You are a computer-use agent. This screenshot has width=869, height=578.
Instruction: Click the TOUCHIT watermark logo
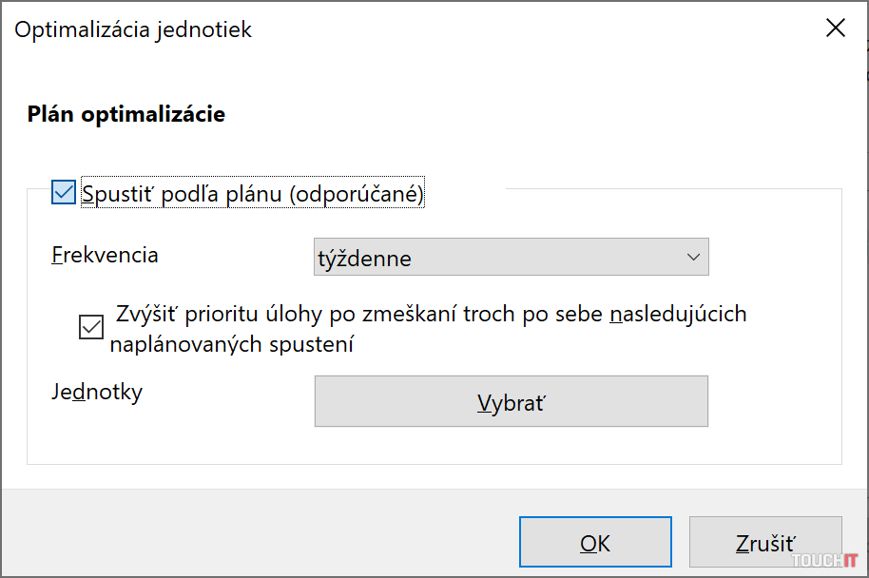pos(825,561)
